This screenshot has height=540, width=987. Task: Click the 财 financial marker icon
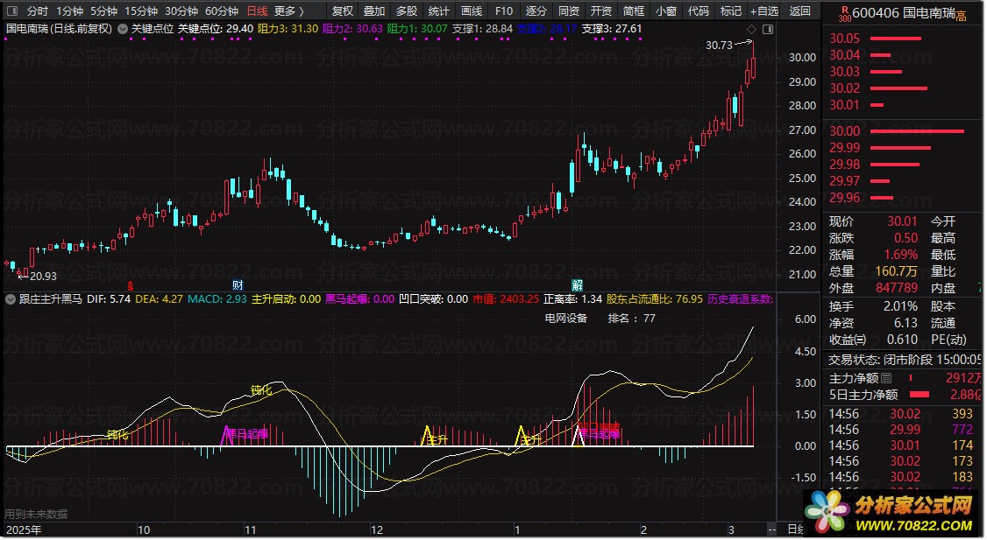[237, 285]
